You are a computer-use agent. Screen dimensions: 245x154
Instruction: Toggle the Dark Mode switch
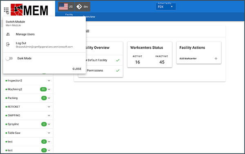9,59
